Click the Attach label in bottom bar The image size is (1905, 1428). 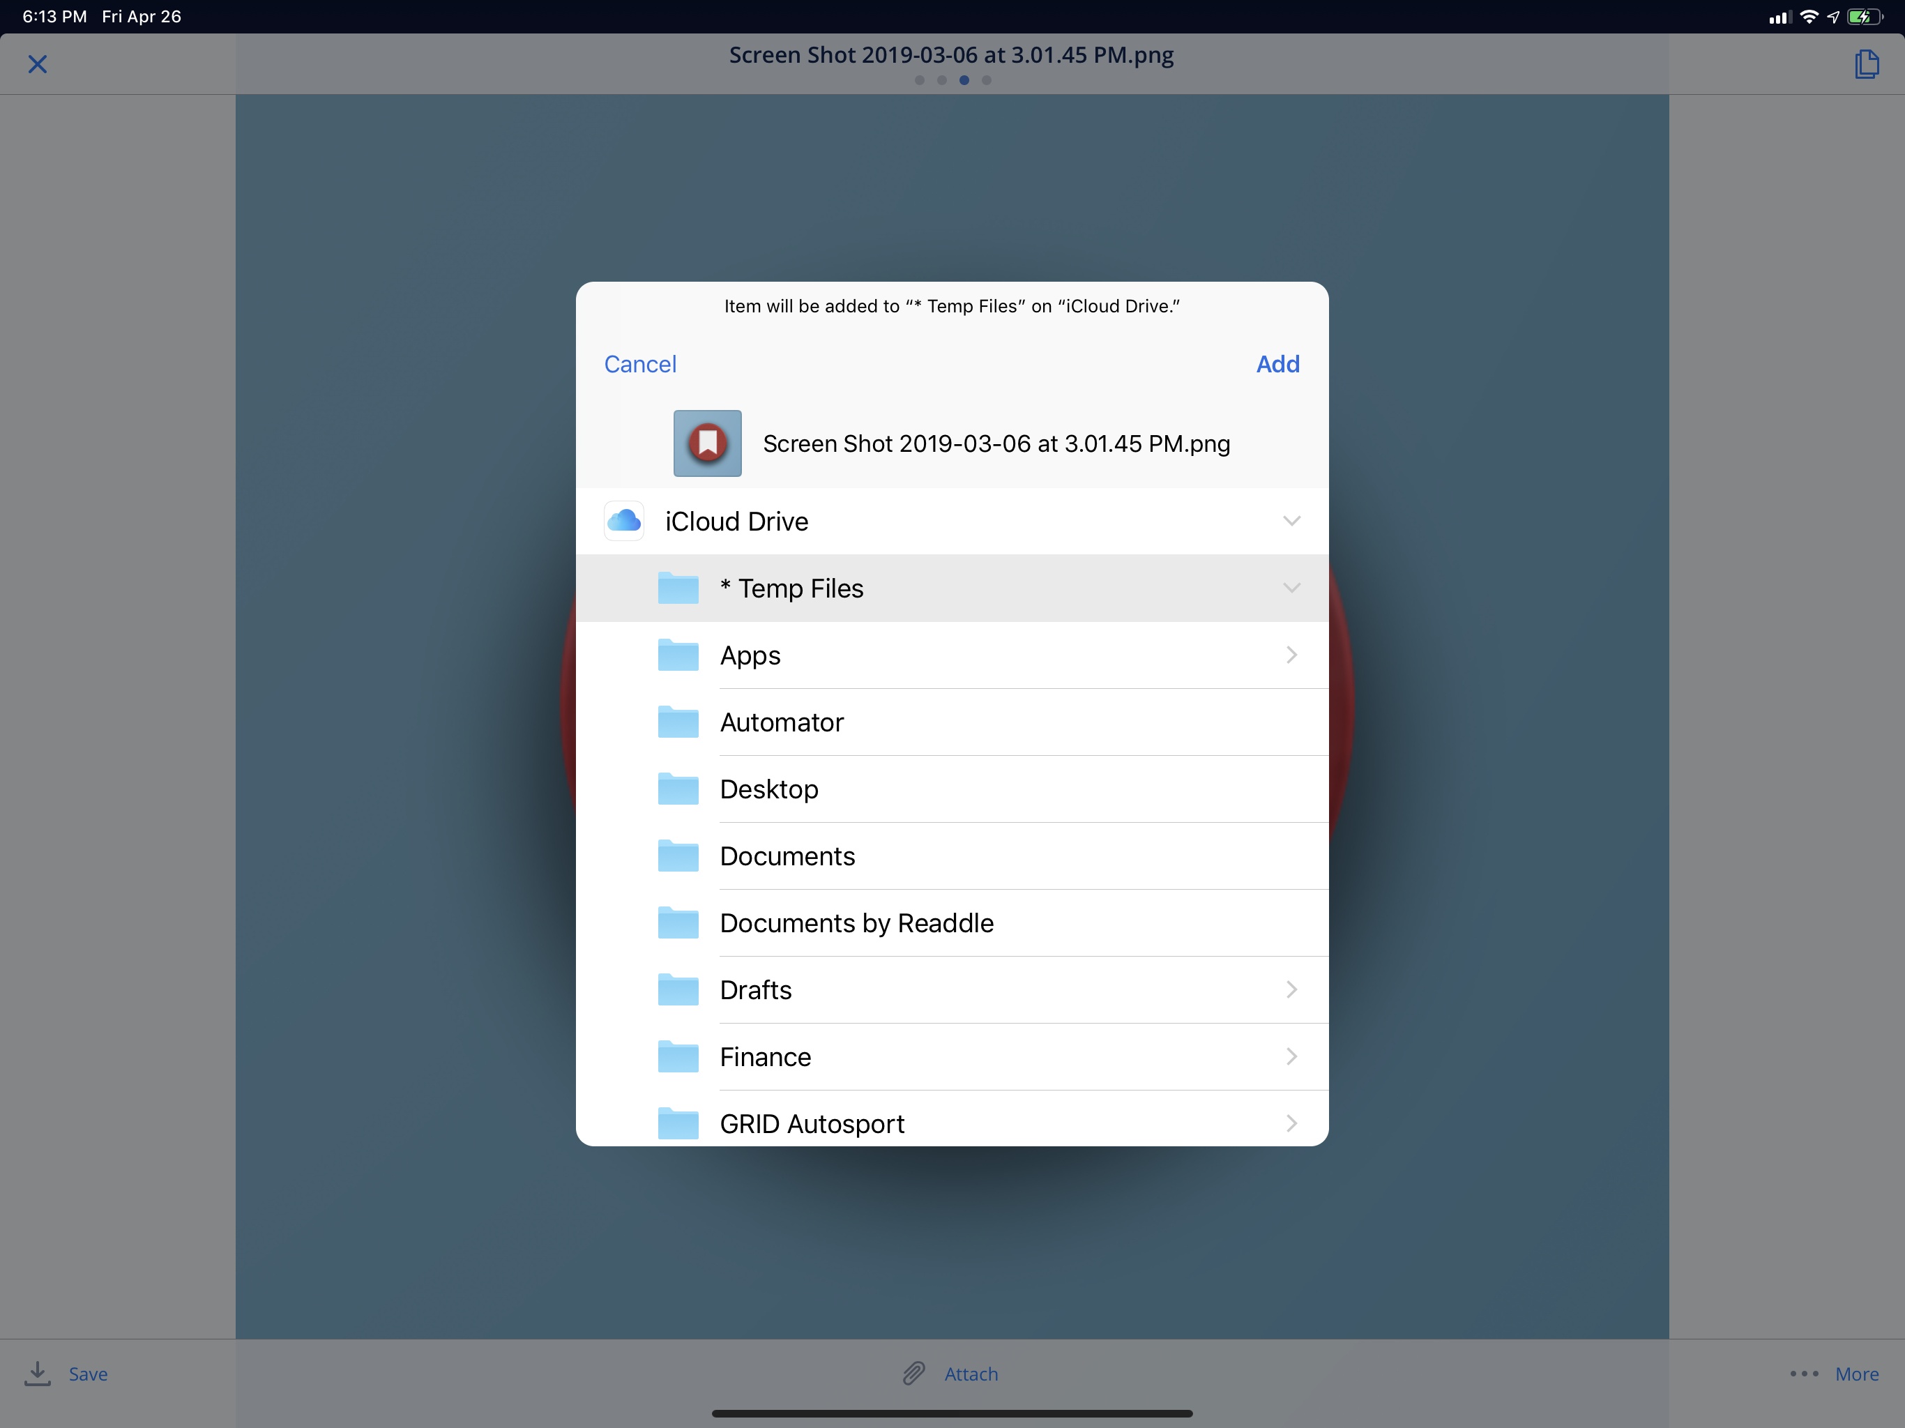(x=971, y=1374)
